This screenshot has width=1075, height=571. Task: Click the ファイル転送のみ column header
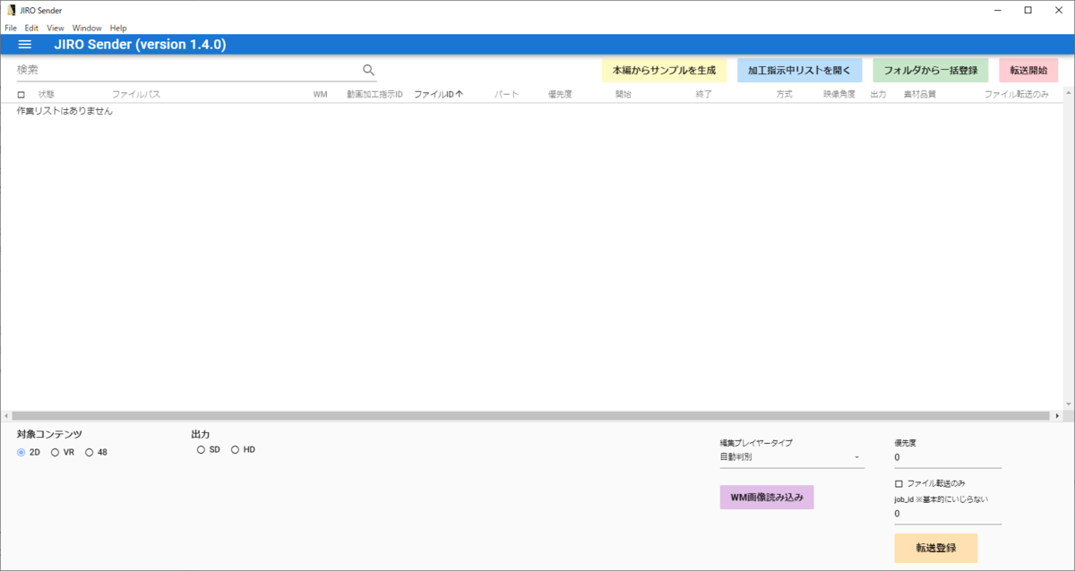pyautogui.click(x=1016, y=94)
